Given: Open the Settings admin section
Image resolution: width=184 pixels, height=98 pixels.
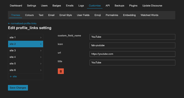Looking at the screenshot, I should (31, 6).
